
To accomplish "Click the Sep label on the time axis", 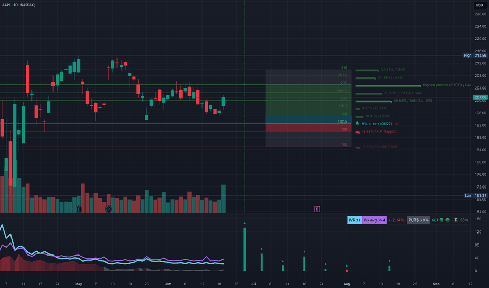I will point(437,284).
